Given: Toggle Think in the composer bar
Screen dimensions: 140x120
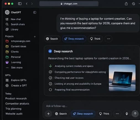Looking at the screenshot, I should coord(104,114).
